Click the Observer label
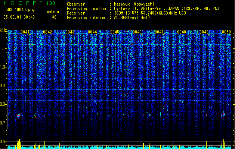Image resolution: width=235 pixels, height=149 pixels. coord(76,4)
